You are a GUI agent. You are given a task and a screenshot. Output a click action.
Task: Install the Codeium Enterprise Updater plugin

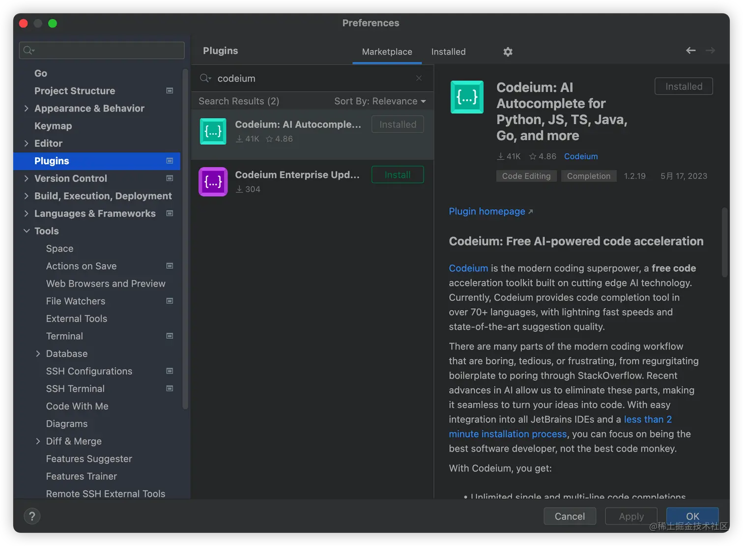(397, 175)
